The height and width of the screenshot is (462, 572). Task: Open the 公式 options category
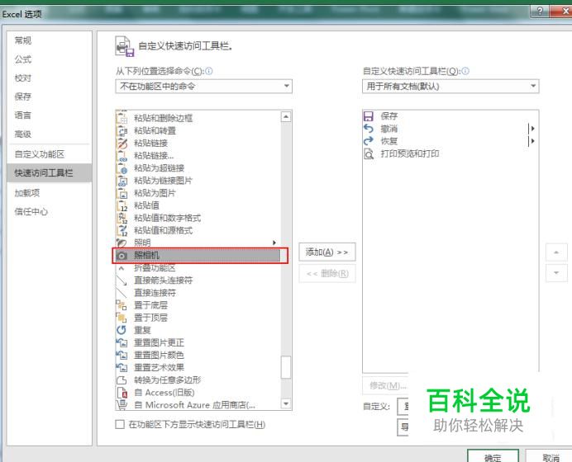(x=23, y=59)
